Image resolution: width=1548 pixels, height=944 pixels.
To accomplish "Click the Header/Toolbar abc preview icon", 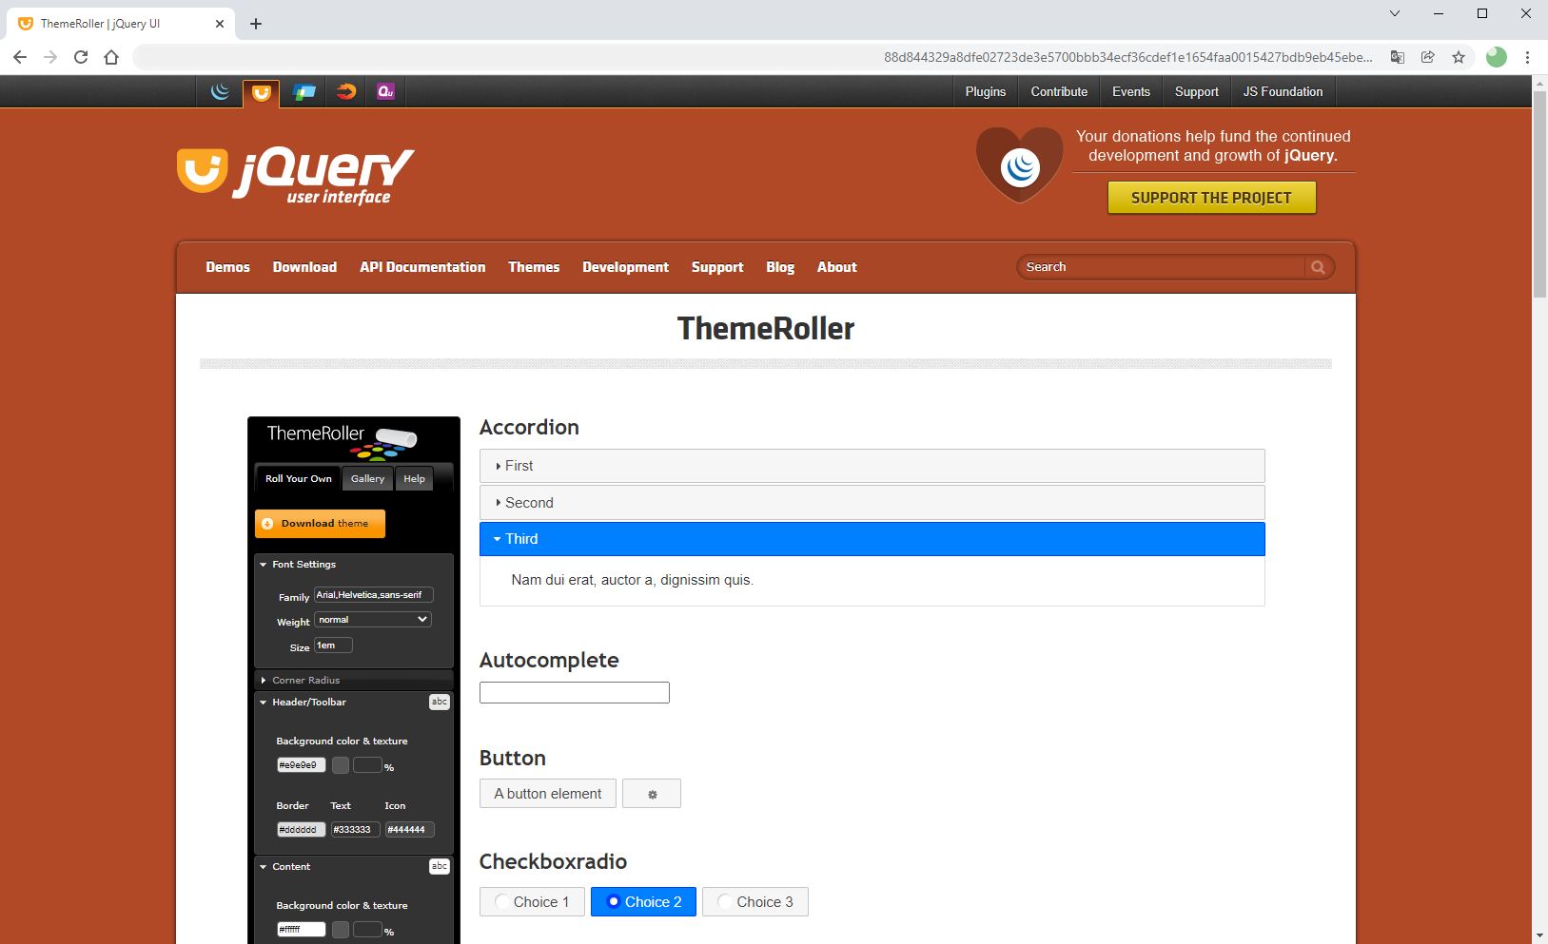I will pos(440,702).
